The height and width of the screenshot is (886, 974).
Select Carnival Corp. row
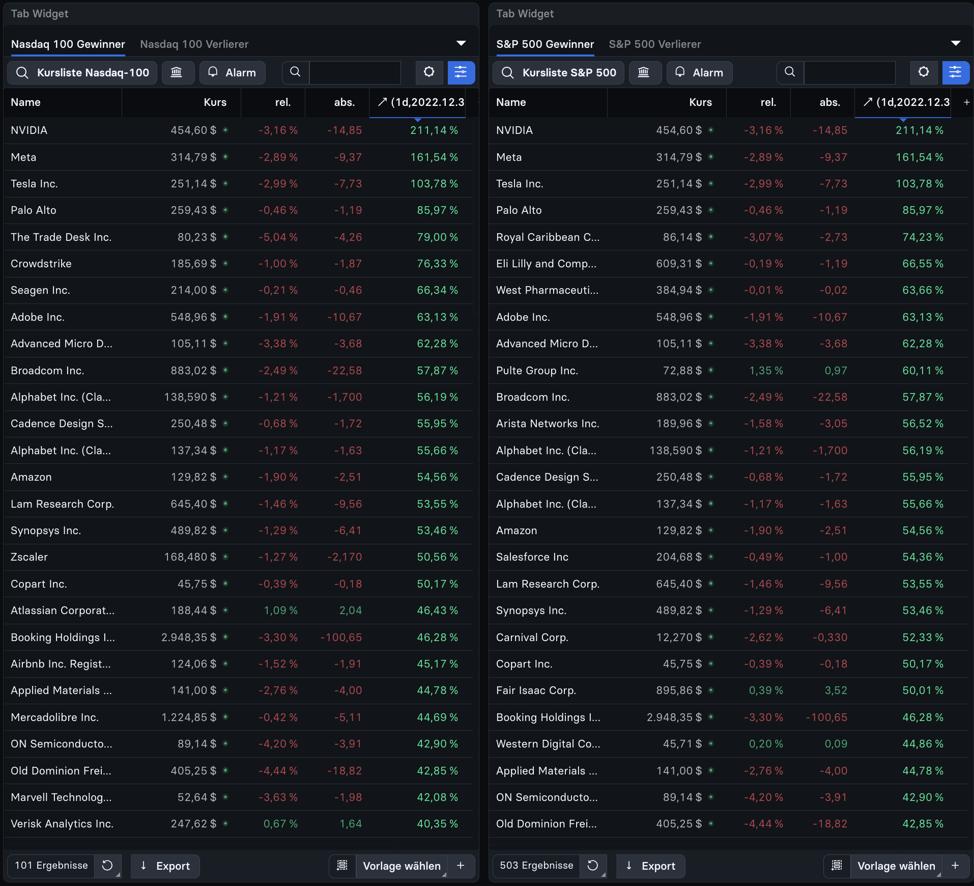[x=728, y=638]
